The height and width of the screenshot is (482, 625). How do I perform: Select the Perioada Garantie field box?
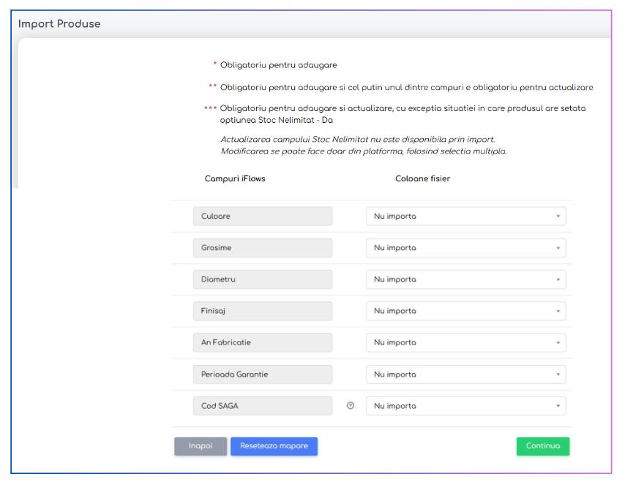tap(262, 374)
